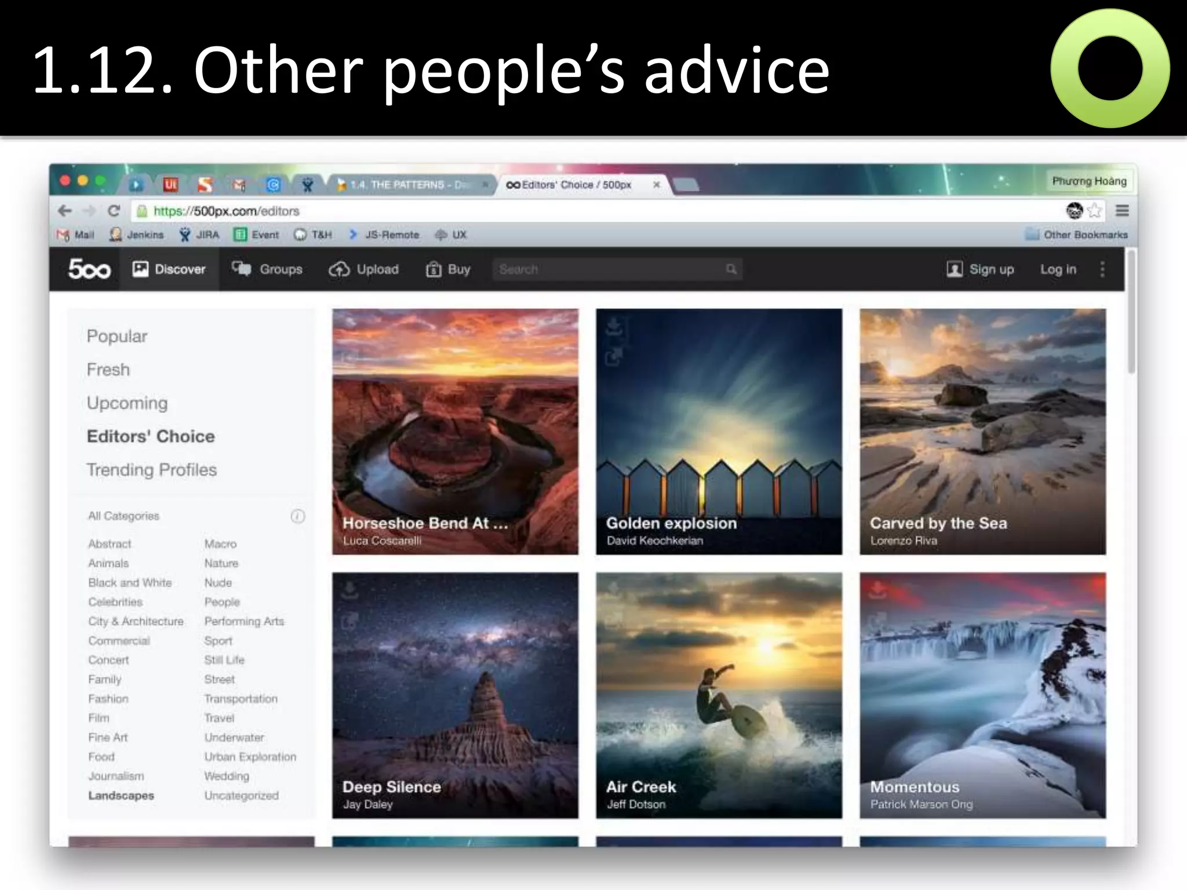Open Groups in the navbar
The width and height of the screenshot is (1187, 890).
(x=267, y=269)
